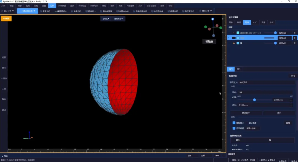Open the 壁厚分析 wall thickness analysis tool
298x162 pixels.
point(45,11)
